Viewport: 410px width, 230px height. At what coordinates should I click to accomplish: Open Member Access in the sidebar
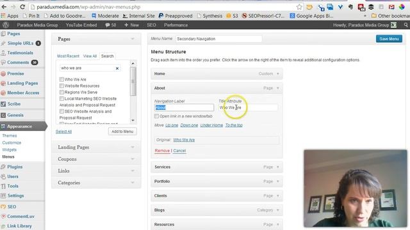(23, 93)
